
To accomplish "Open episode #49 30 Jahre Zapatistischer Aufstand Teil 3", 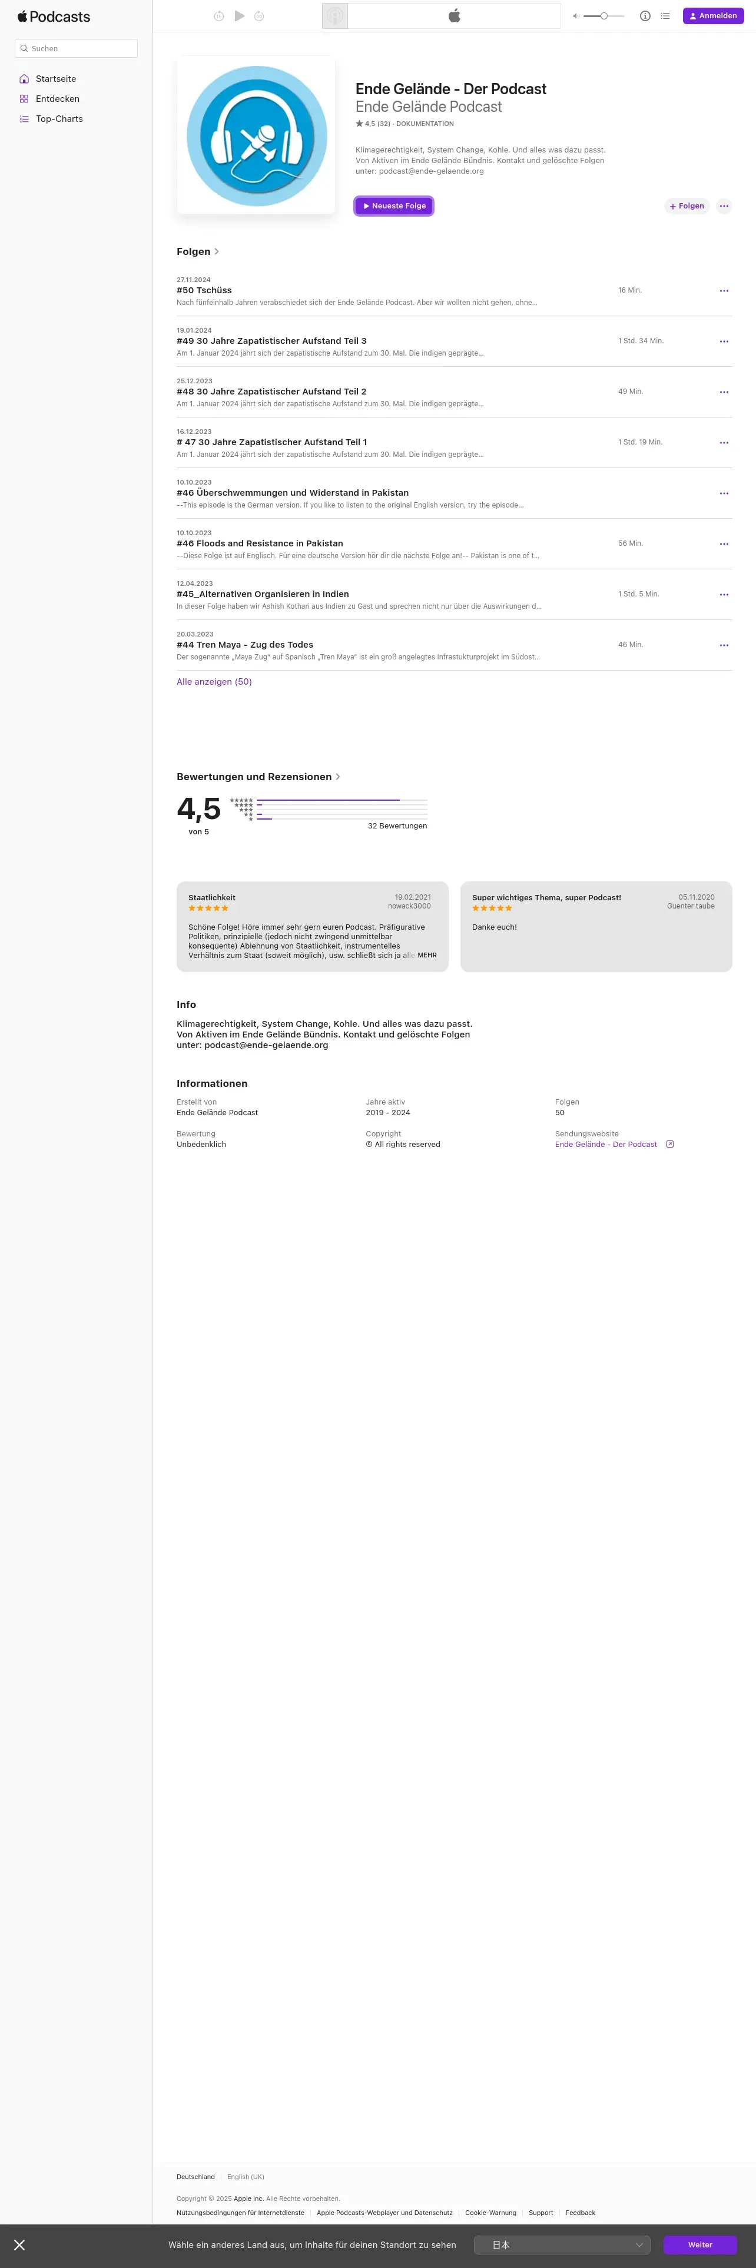I will [x=272, y=341].
